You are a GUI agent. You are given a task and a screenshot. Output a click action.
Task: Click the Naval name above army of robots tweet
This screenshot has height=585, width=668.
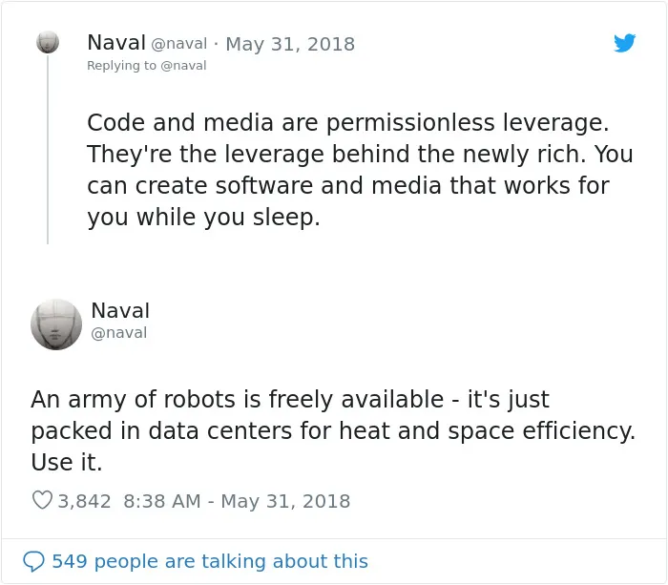[x=120, y=310]
